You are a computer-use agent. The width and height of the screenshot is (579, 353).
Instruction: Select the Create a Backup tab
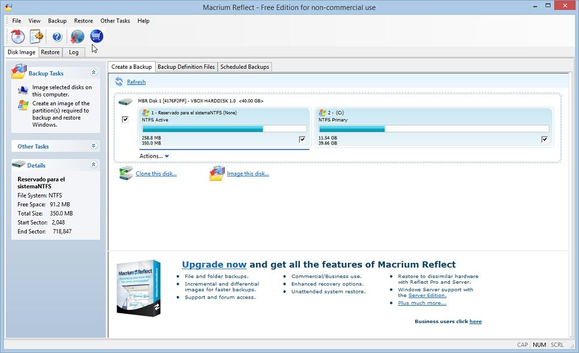click(131, 66)
